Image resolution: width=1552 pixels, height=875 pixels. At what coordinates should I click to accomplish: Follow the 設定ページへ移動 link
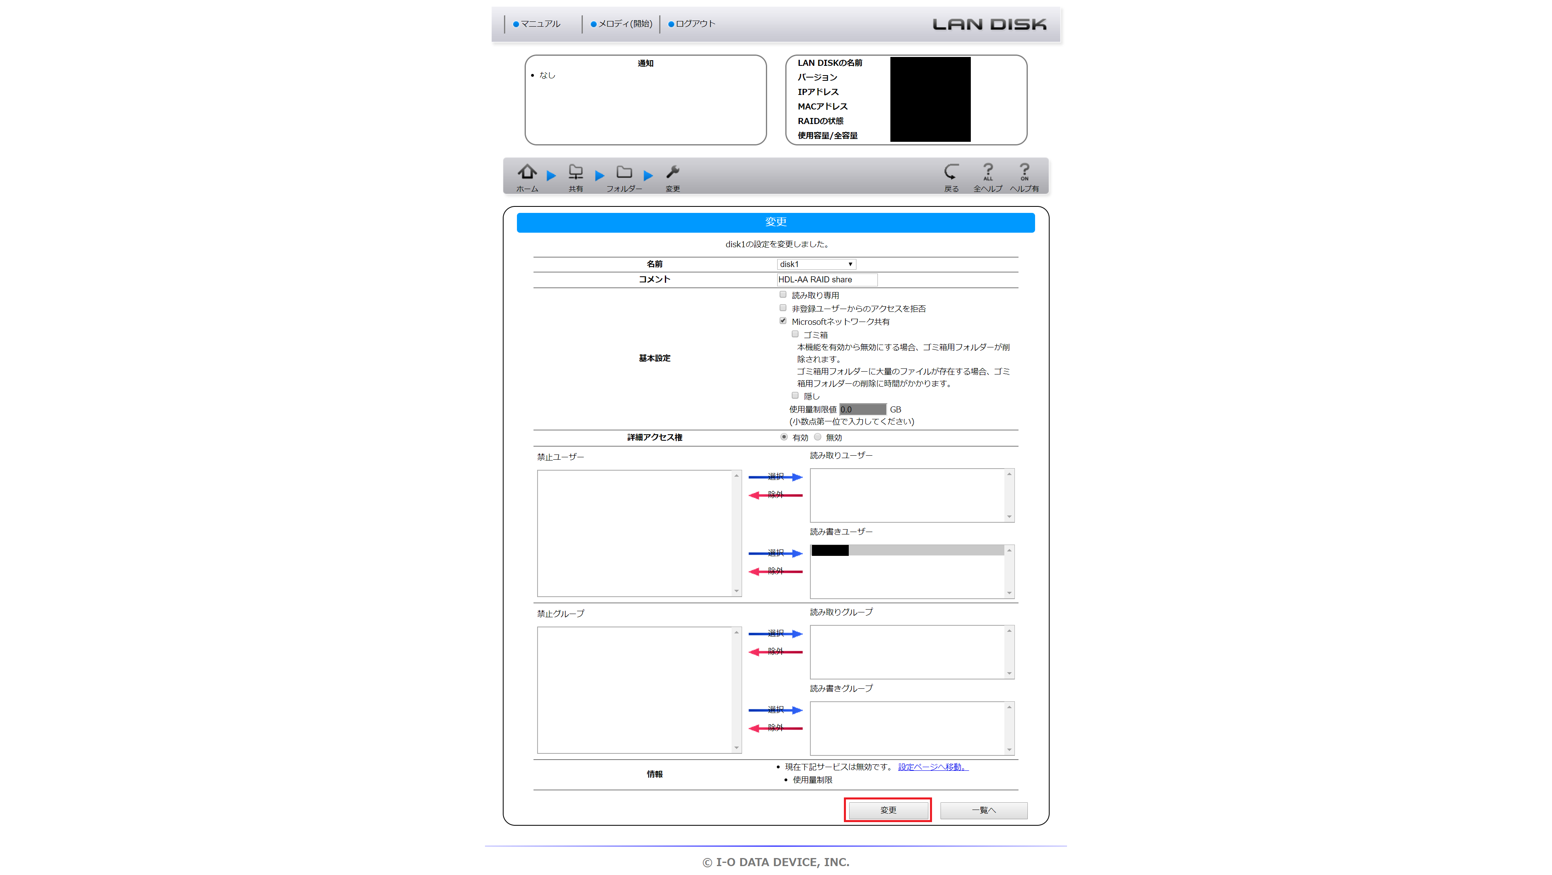[933, 767]
